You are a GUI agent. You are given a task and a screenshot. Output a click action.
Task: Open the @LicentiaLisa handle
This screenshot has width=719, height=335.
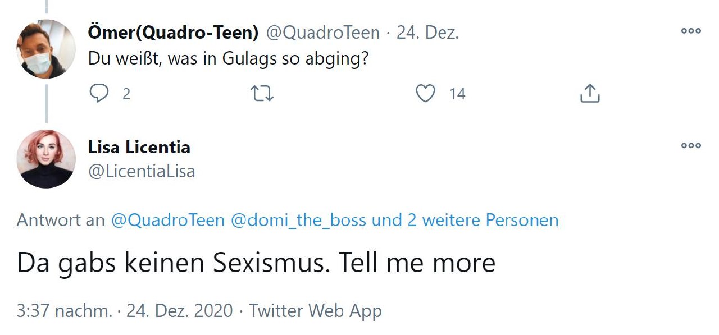pyautogui.click(x=142, y=171)
